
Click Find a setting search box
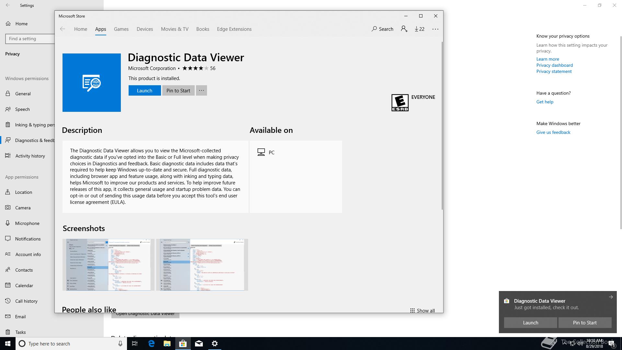(30, 39)
